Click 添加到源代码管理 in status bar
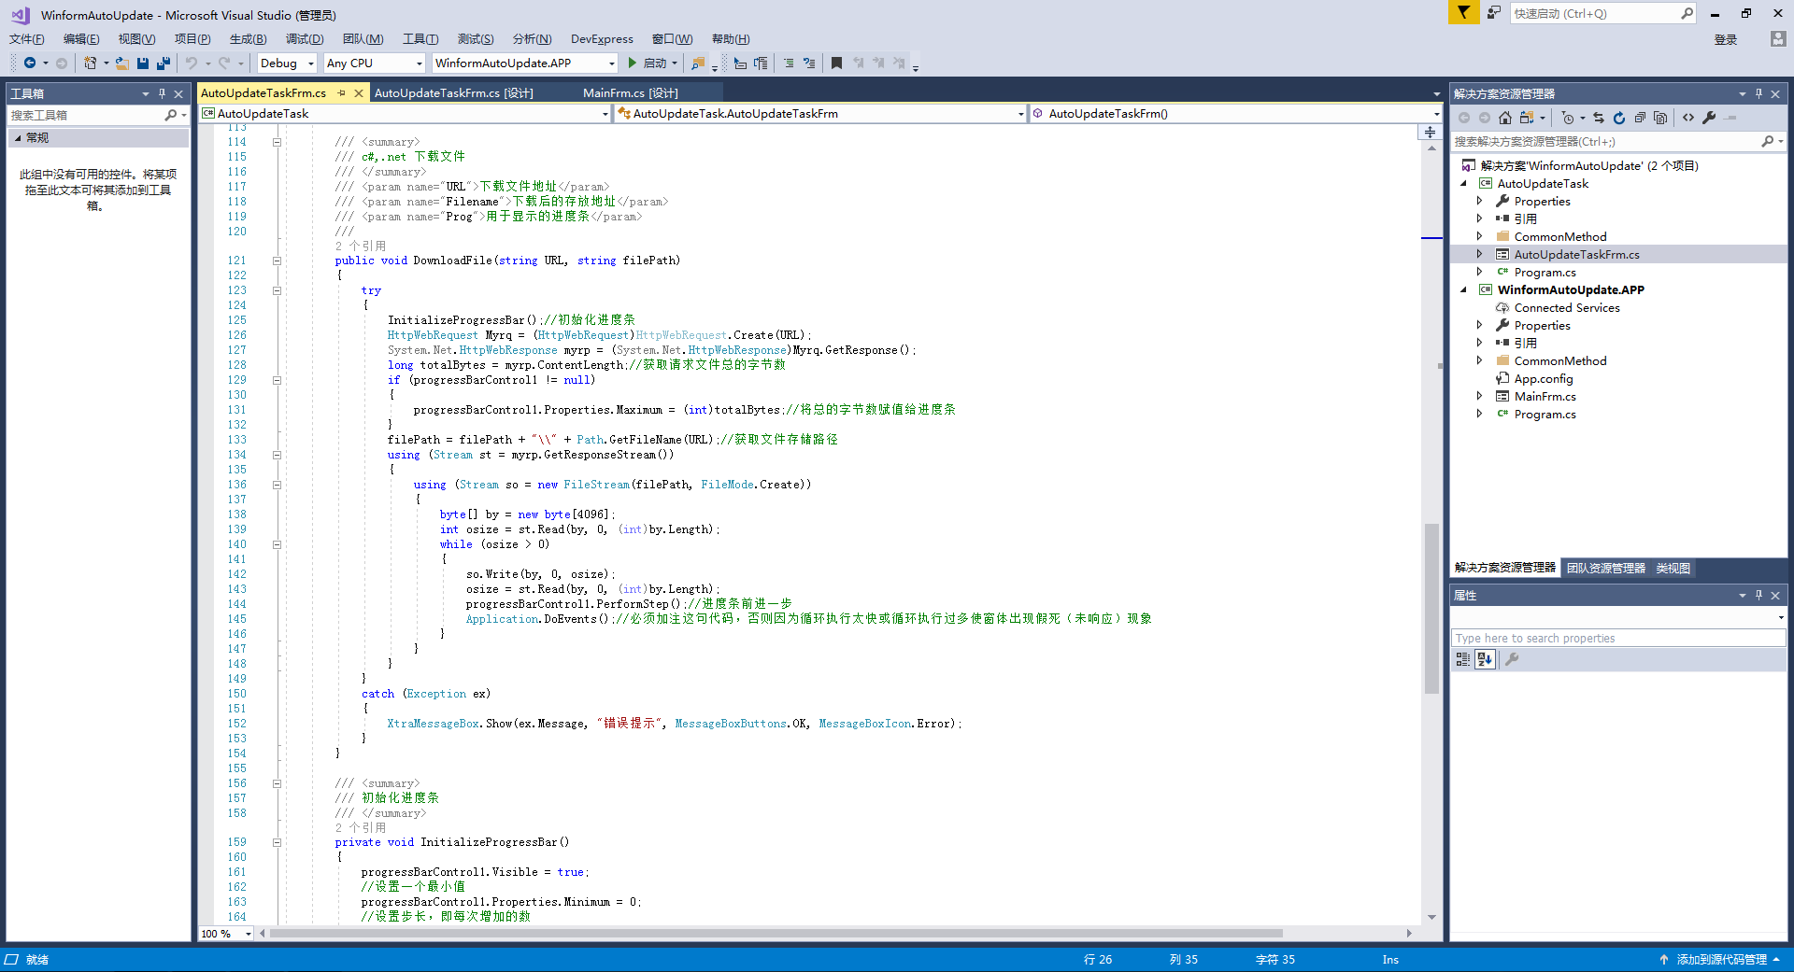Viewport: 1794px width, 972px height. point(1721,960)
